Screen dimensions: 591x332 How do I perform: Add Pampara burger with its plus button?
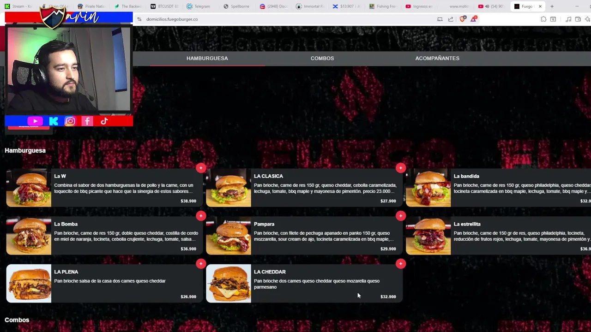point(401,216)
